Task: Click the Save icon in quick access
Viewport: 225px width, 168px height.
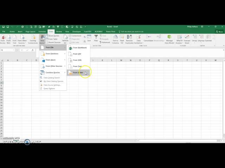Action: [4, 27]
